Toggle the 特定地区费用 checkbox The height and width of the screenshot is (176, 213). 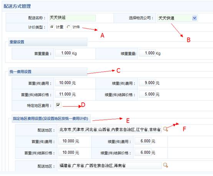tap(58, 105)
